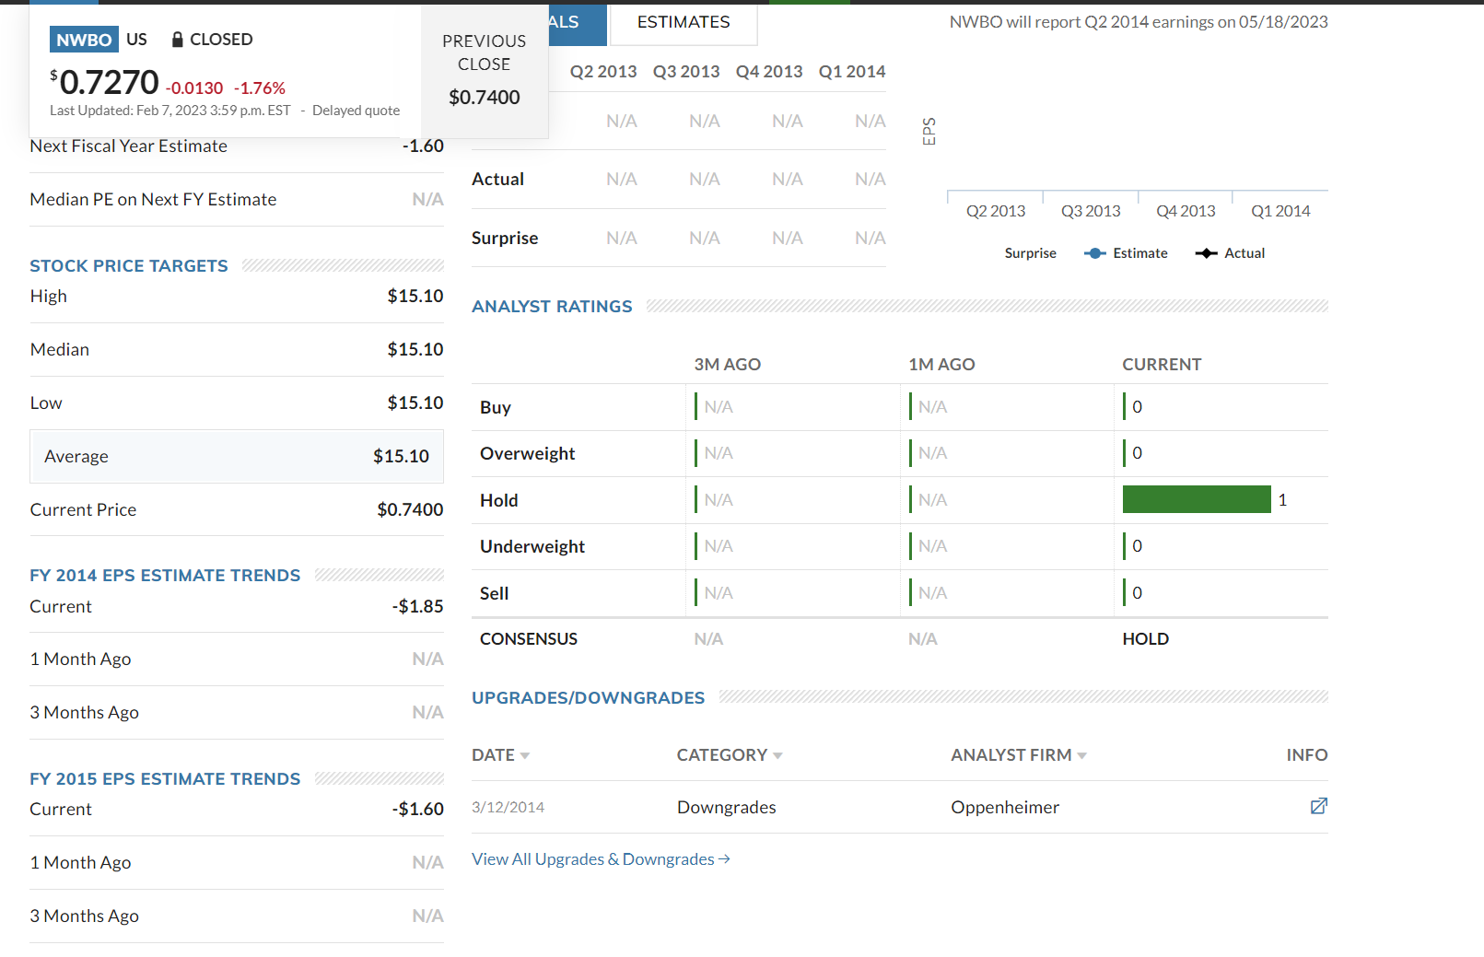Image resolution: width=1484 pixels, height=957 pixels.
Task: Click the Average price target row
Action: click(x=237, y=456)
